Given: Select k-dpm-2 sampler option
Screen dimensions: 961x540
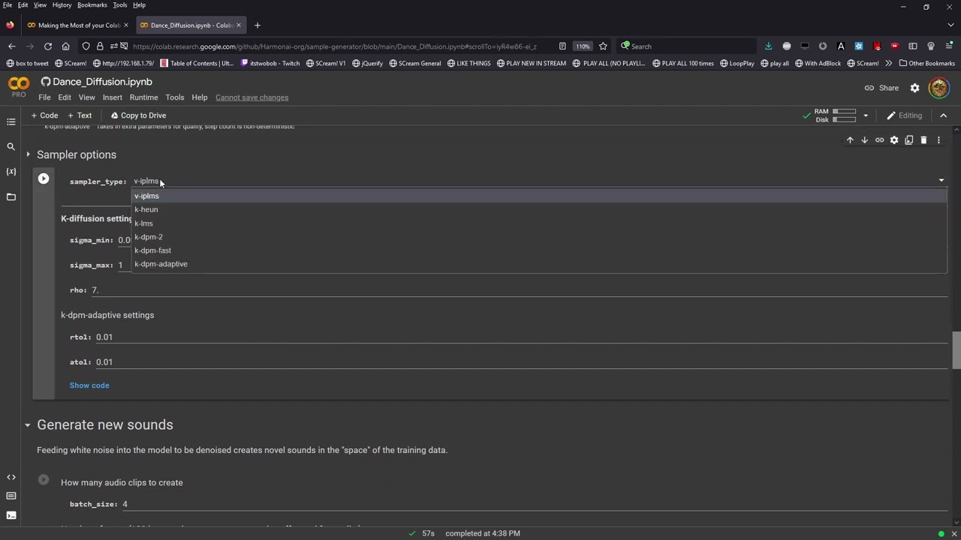Looking at the screenshot, I should coord(539,237).
